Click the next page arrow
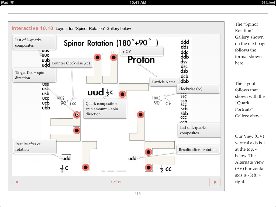Image resolution: width=276 pixels, height=207 pixels. coord(215,182)
